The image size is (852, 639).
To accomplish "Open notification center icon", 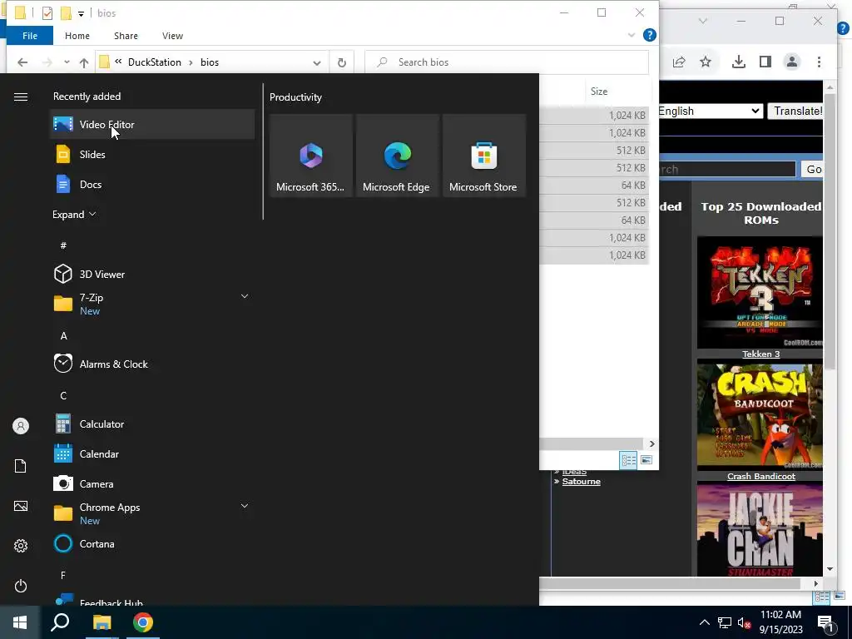I will 825,622.
